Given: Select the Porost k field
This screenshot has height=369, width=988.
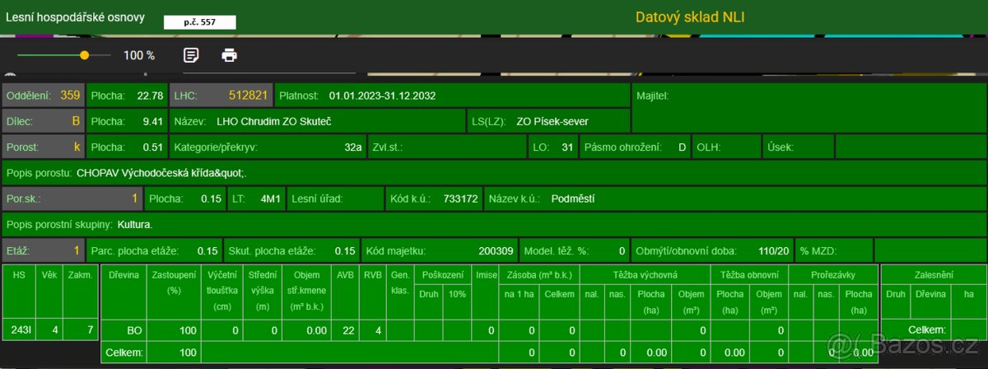Looking at the screenshot, I should pos(43,147).
